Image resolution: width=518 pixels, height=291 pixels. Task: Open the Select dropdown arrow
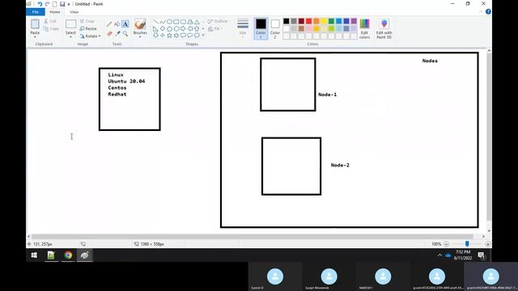[x=70, y=36]
